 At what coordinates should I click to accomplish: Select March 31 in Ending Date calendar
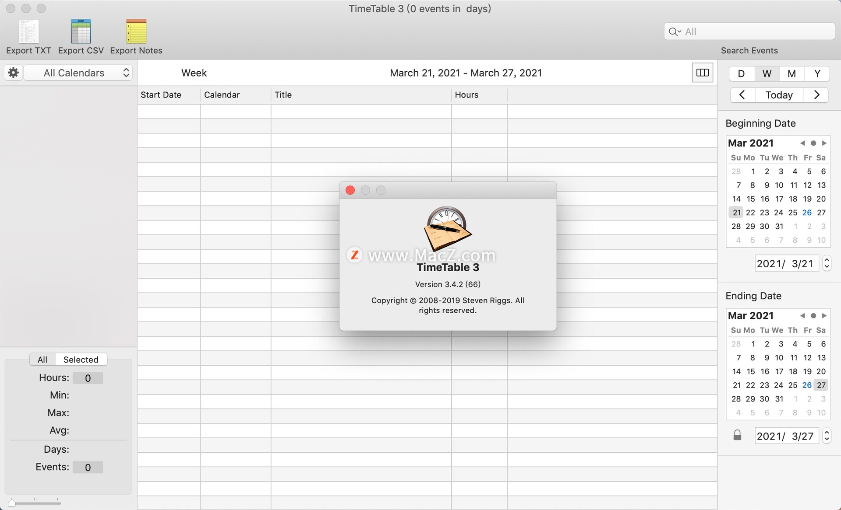779,399
